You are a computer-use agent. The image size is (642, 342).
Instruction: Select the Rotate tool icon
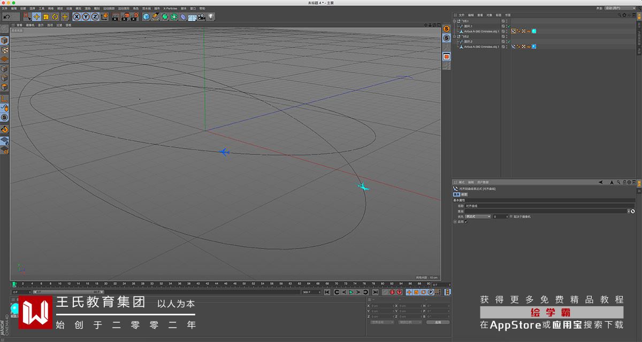point(55,17)
